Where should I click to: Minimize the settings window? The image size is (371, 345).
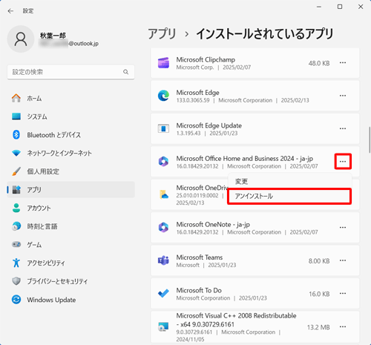click(x=319, y=7)
